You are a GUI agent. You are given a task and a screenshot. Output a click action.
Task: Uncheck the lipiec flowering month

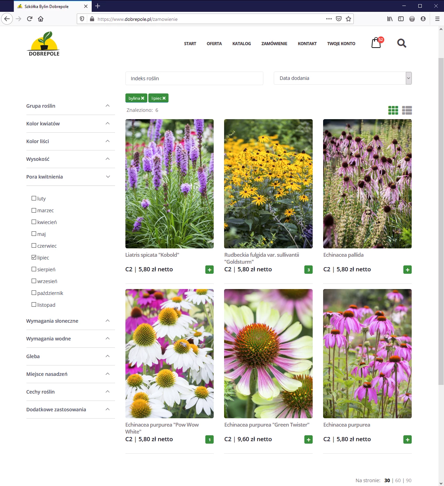click(34, 257)
